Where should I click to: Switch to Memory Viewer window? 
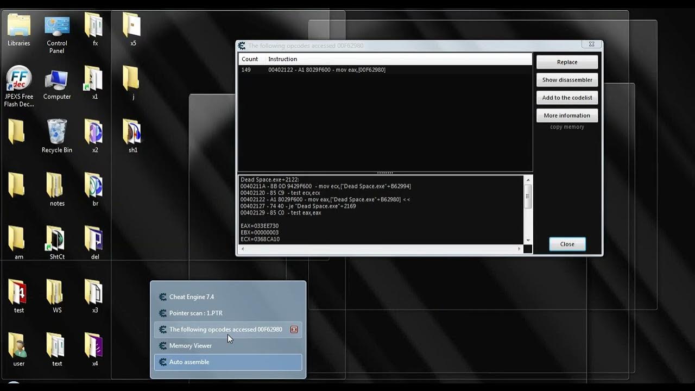[x=228, y=346]
